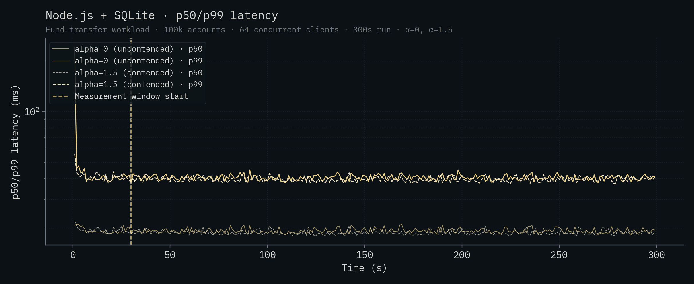Click the x-axis tick label '100'
This screenshot has height=284, width=694.
pos(267,255)
